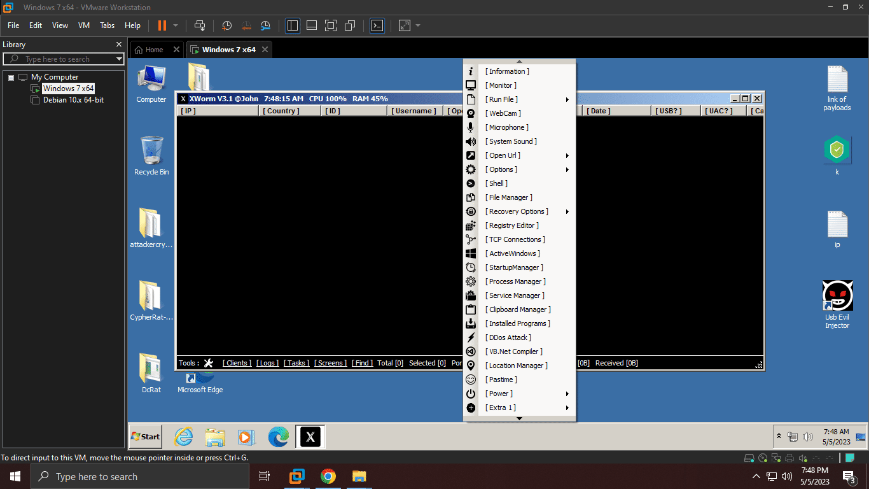Click the Windows 7 Start button

[146, 437]
